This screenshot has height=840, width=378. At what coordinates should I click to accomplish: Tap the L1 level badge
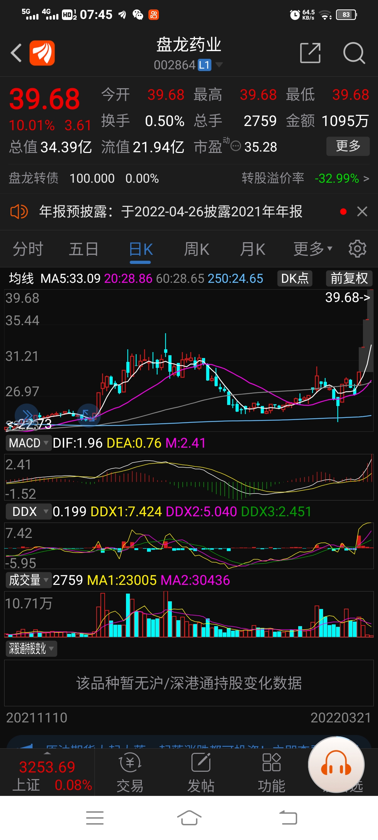click(204, 65)
